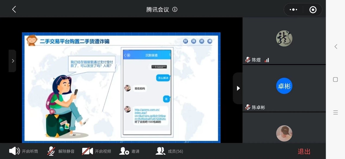Screen dimensions: 345x159
Task: Open the meeting info icon beside 腾讯会议
Action: [175, 10]
